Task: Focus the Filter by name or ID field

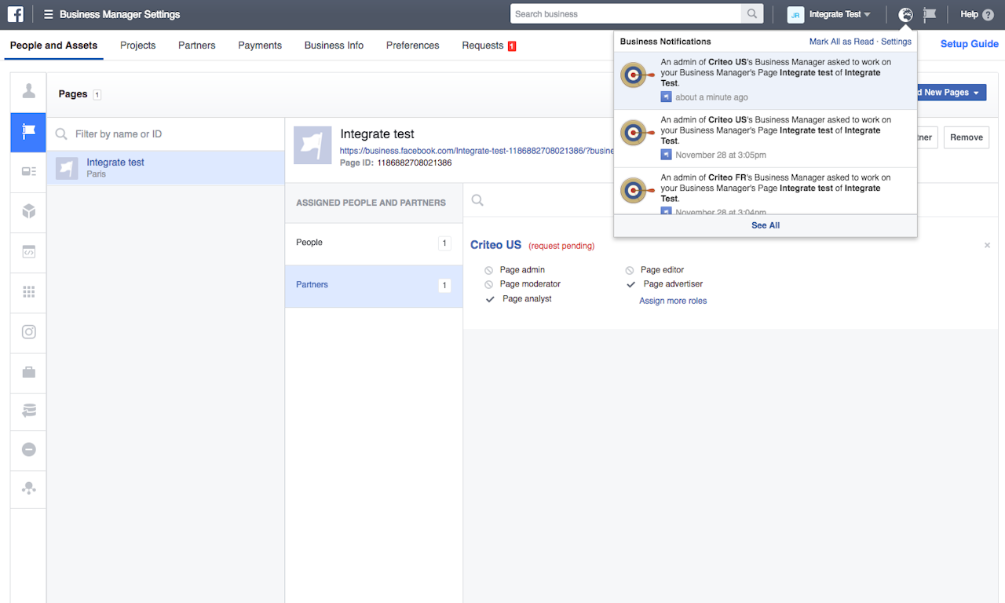Action: 166,134
